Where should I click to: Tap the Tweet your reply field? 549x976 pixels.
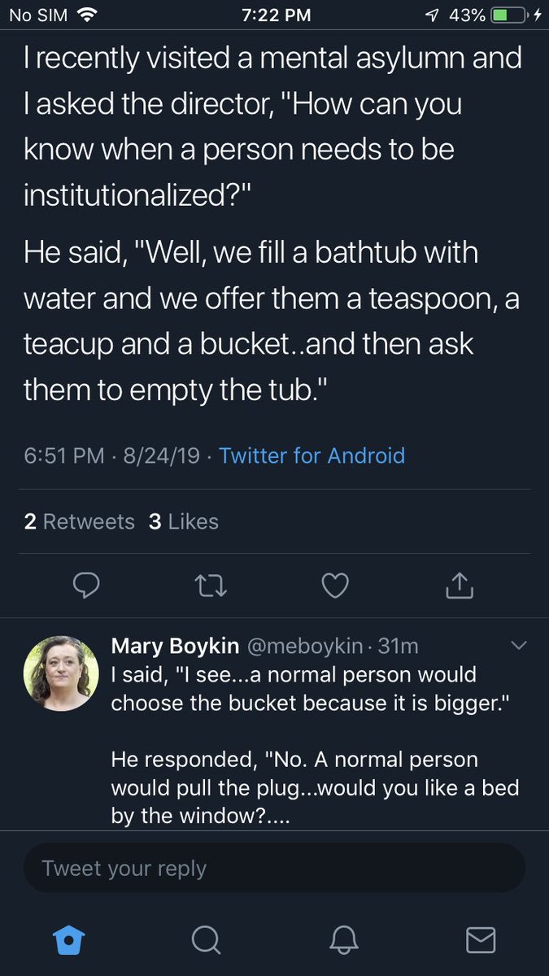coord(274,868)
